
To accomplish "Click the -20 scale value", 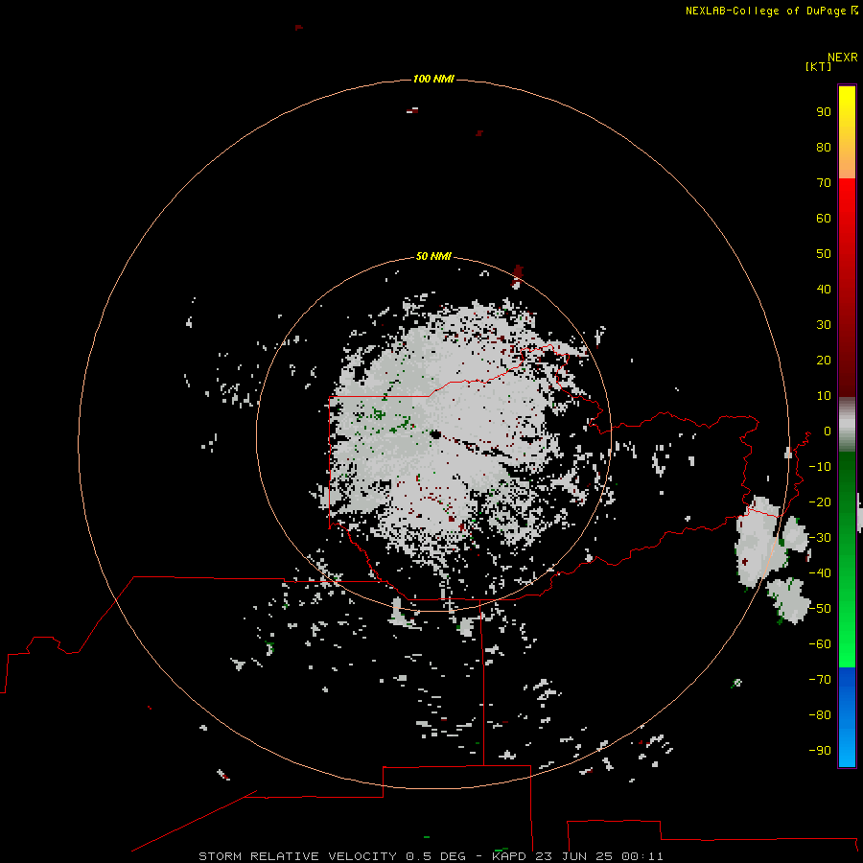I will [x=820, y=501].
